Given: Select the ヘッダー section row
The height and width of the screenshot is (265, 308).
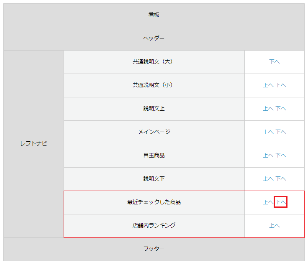Looking at the screenshot, I should (154, 38).
